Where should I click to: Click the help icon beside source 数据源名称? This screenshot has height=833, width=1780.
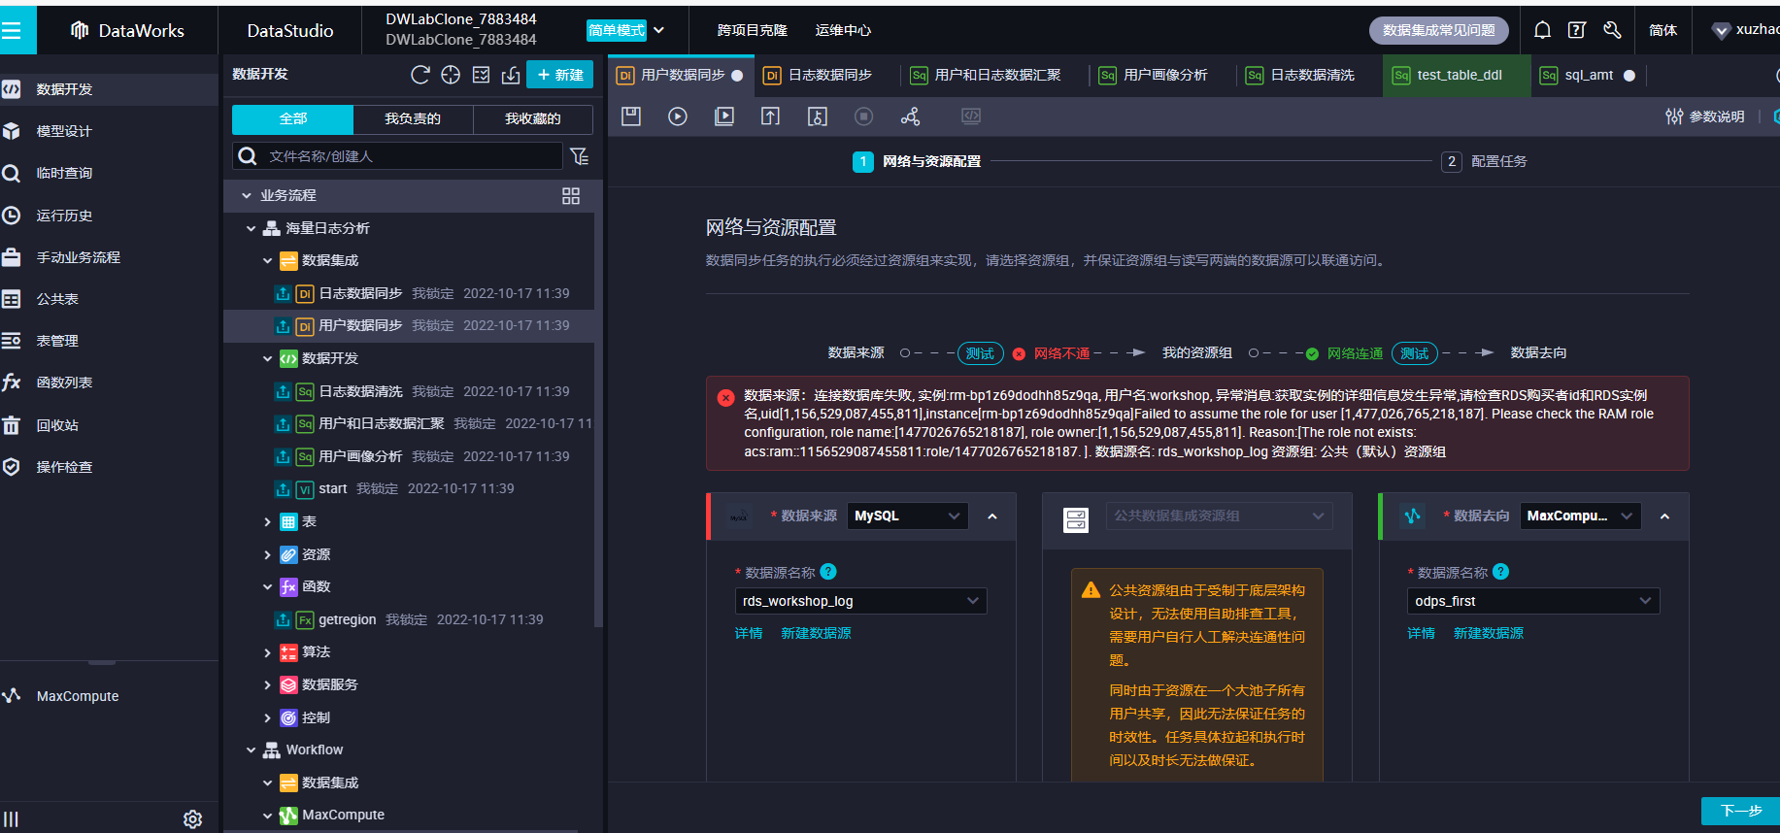coord(828,572)
